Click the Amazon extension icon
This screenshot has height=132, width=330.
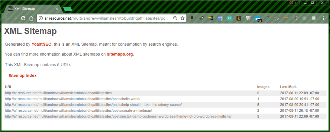(191, 18)
